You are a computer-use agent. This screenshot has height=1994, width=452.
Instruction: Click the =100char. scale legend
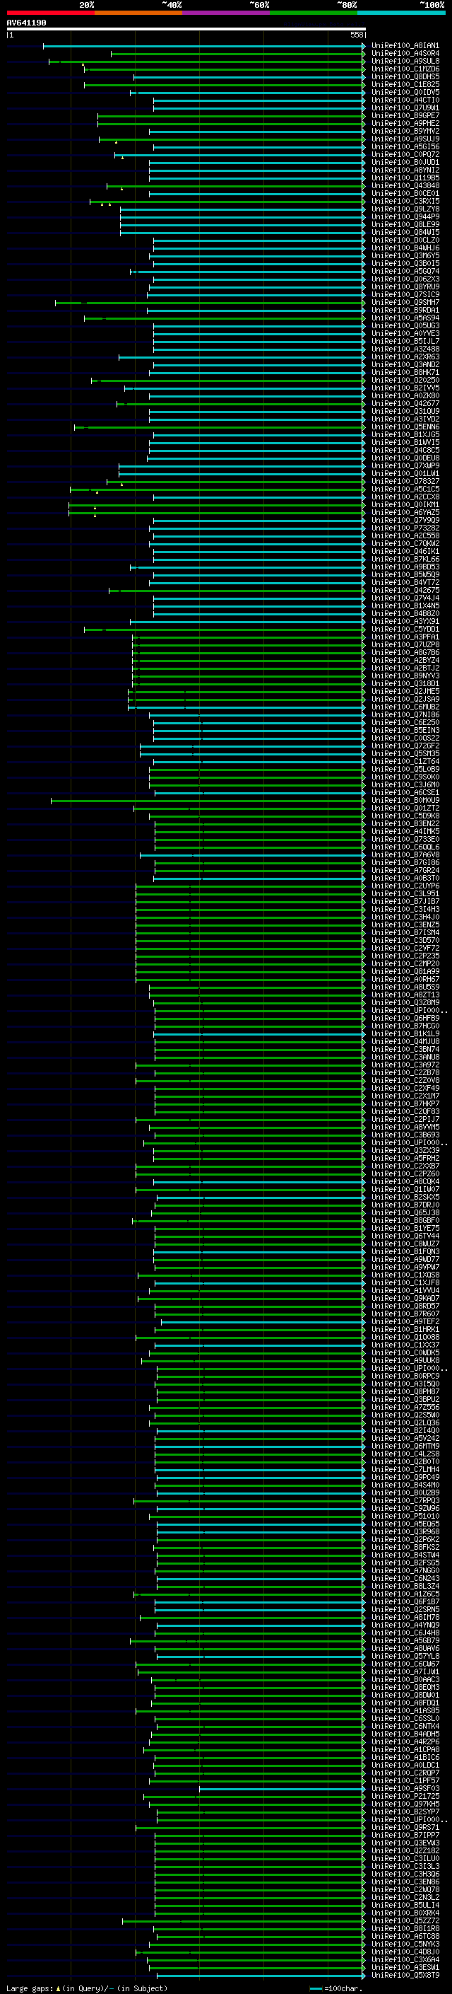pyautogui.click(x=336, y=1988)
